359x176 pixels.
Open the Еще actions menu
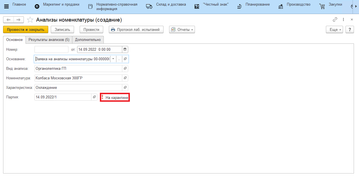coord(334,29)
